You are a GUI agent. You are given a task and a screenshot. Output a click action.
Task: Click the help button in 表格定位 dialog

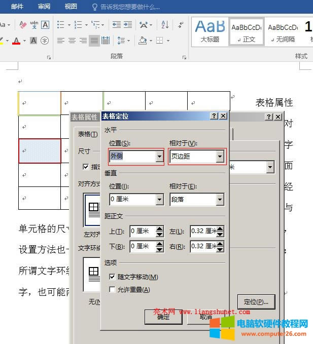coord(214,116)
